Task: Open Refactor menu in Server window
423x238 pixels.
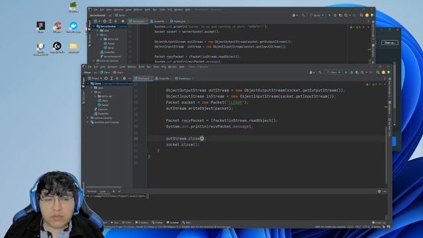Action: tap(137, 10)
